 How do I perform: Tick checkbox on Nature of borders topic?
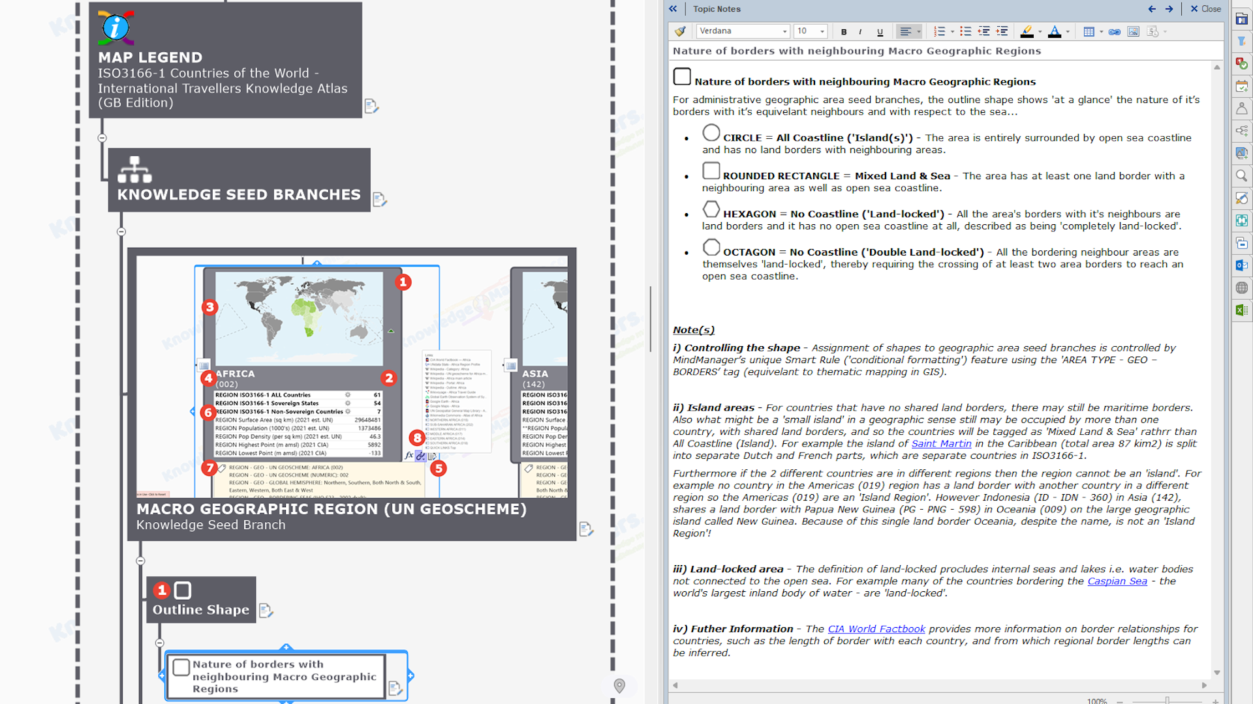(x=181, y=667)
